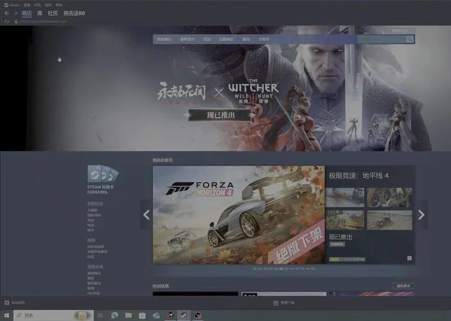Open the Forza Horizon 4 featured image
Screen dimensions: 451x321
(239, 215)
